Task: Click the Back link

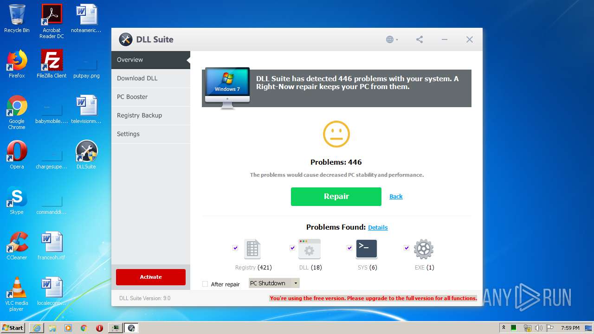Action: pos(396,197)
